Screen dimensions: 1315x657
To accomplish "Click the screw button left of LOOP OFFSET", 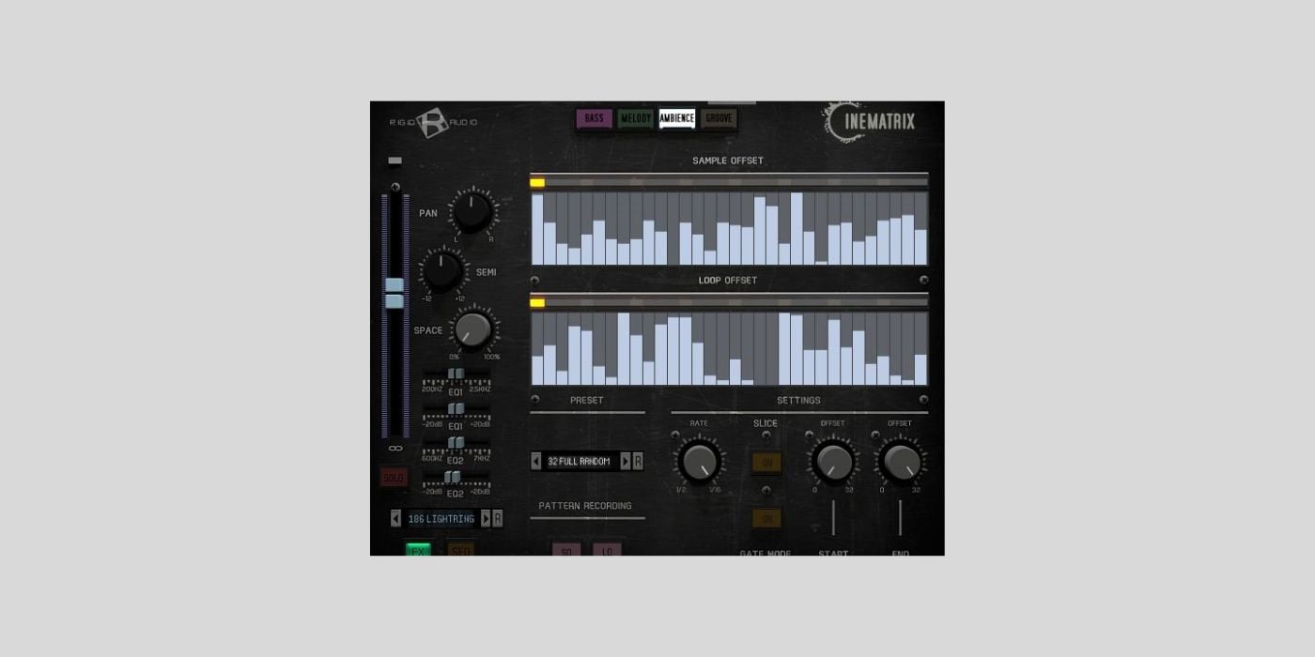I will (x=535, y=280).
